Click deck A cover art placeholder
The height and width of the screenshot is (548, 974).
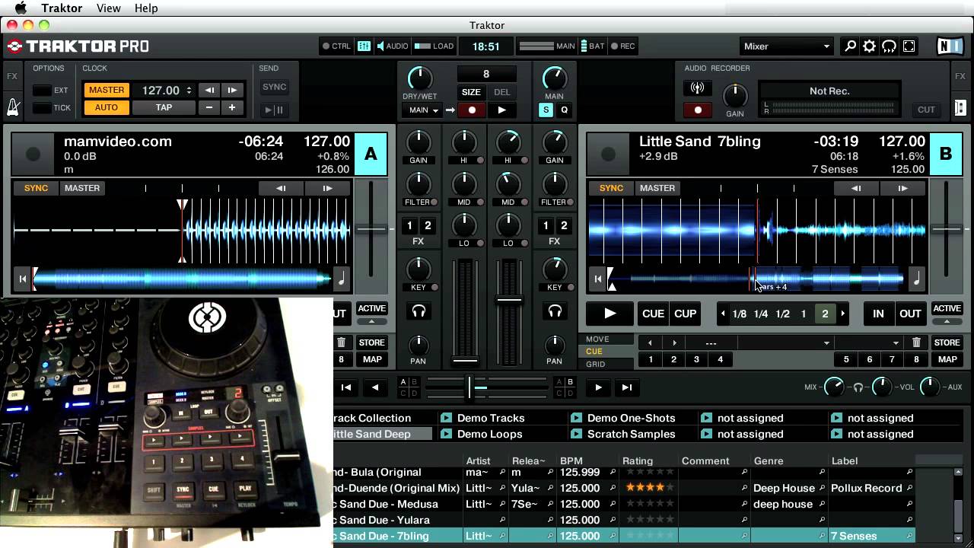[x=33, y=155]
